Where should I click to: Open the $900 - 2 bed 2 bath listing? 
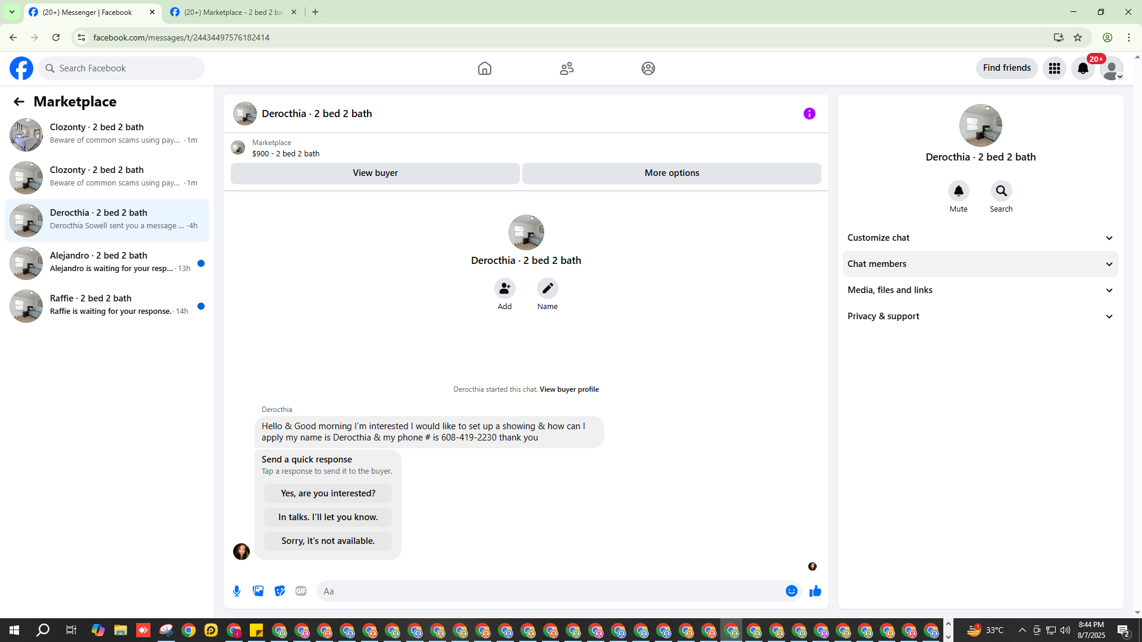click(x=286, y=153)
